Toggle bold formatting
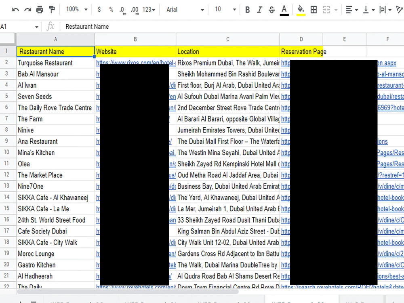 tap(247, 10)
